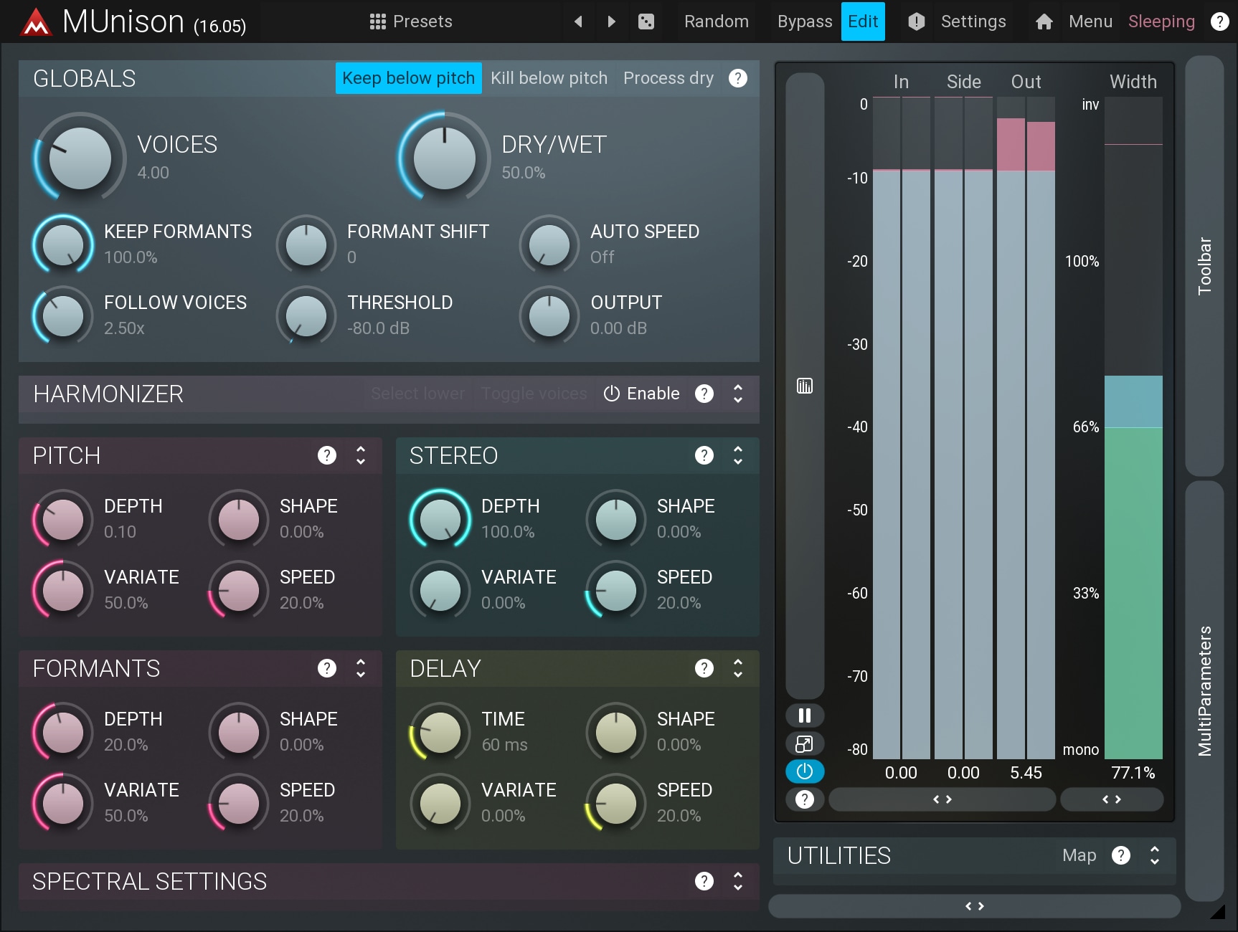Open the Toolbar side tab
The image size is (1238, 932).
(1204, 266)
